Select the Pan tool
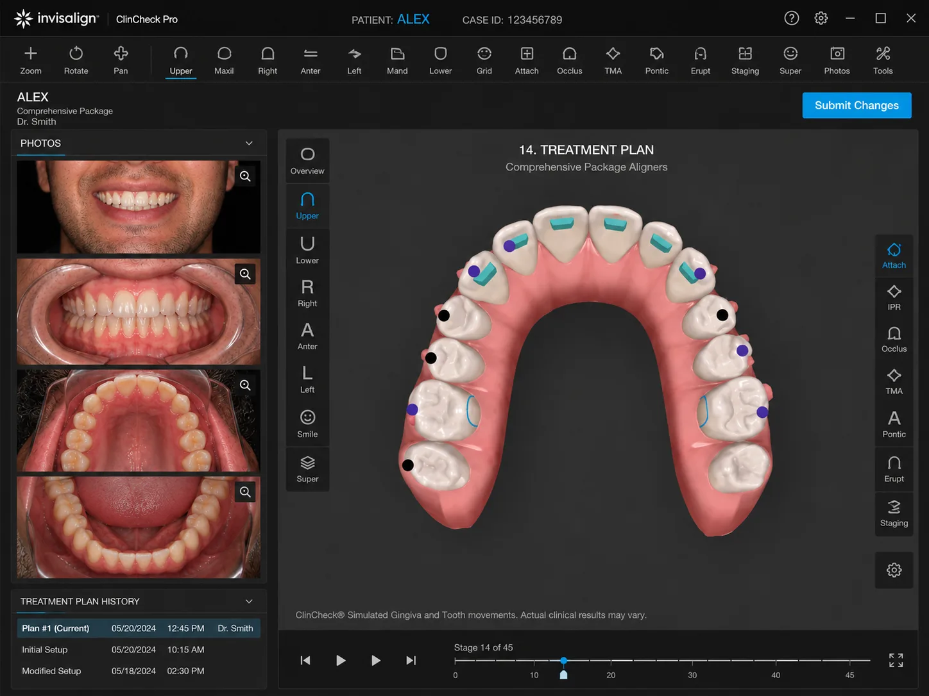The height and width of the screenshot is (696, 929). point(121,60)
